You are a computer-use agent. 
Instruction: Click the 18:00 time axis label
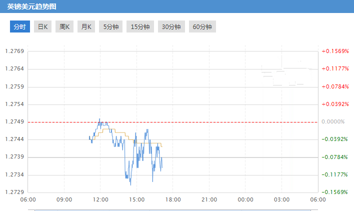pyautogui.click(x=173, y=200)
